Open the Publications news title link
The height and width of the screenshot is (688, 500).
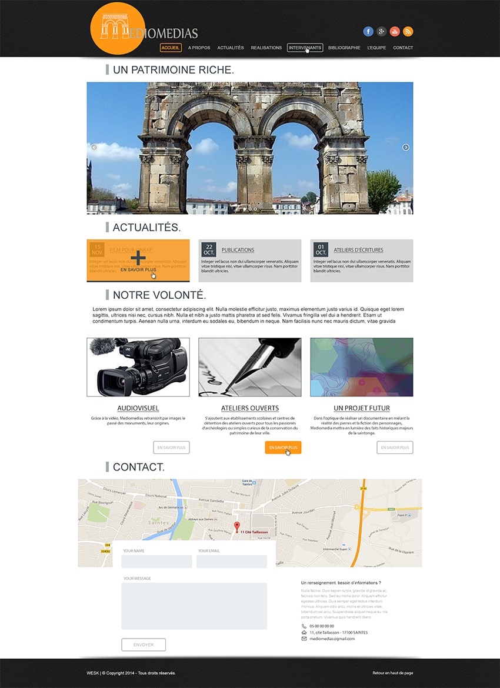point(238,250)
